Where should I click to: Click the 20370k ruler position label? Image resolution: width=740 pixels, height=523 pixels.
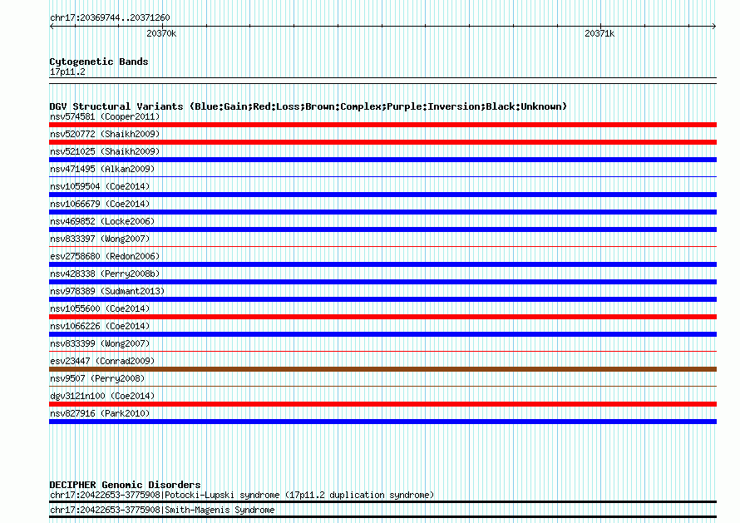(x=161, y=33)
